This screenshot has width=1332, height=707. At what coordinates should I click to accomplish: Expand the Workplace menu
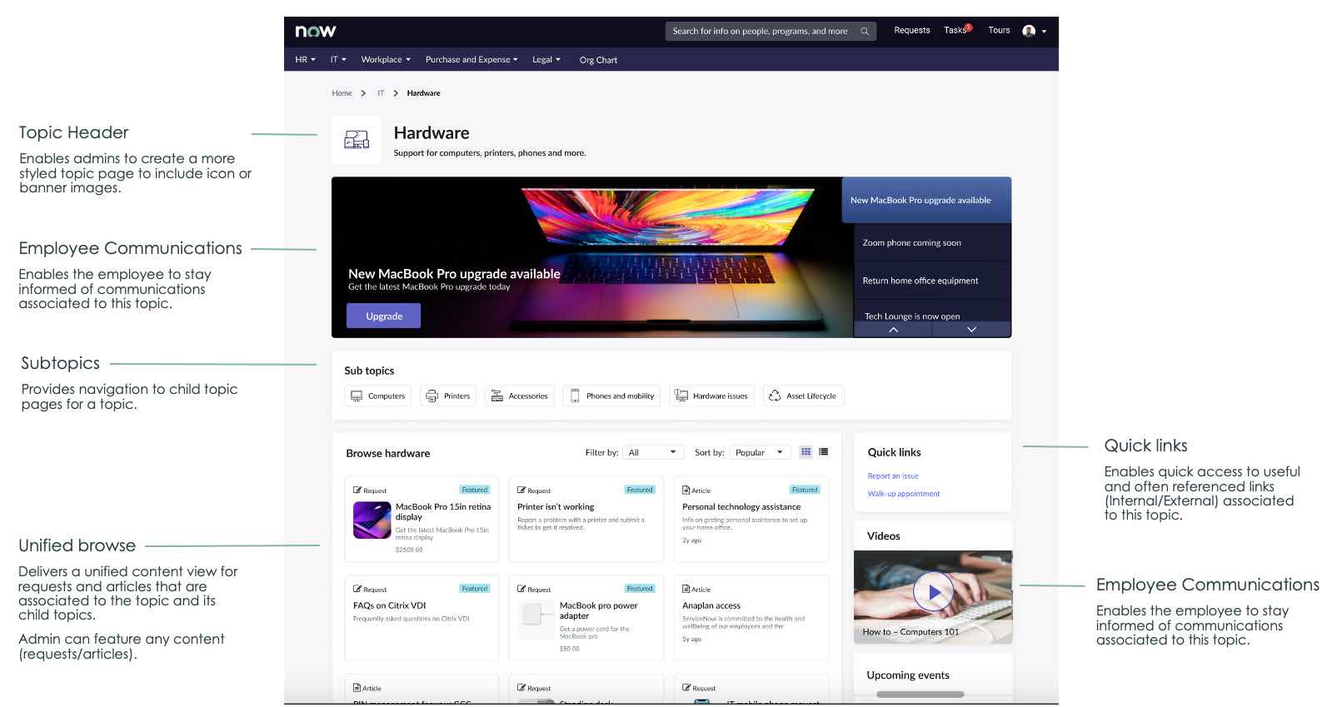(386, 60)
